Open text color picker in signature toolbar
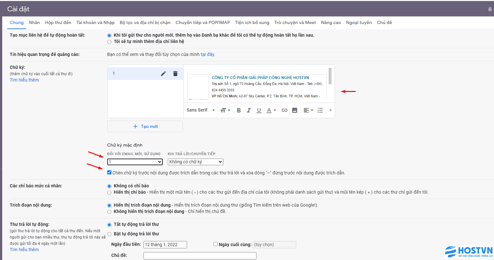Screen dimensions: 494x260 click(x=271, y=110)
